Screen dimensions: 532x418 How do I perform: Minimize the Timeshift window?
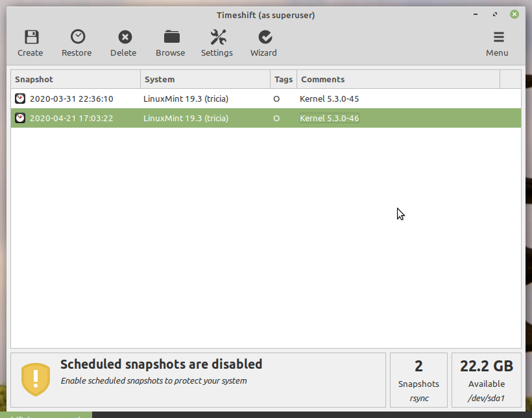[476, 14]
